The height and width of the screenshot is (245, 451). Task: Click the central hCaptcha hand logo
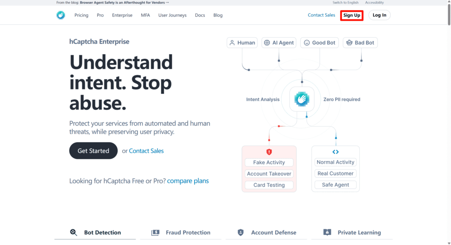(x=302, y=99)
